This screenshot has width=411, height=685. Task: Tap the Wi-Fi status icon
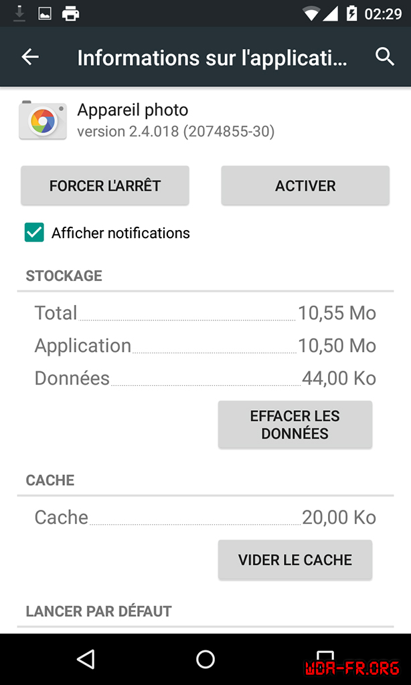[311, 13]
